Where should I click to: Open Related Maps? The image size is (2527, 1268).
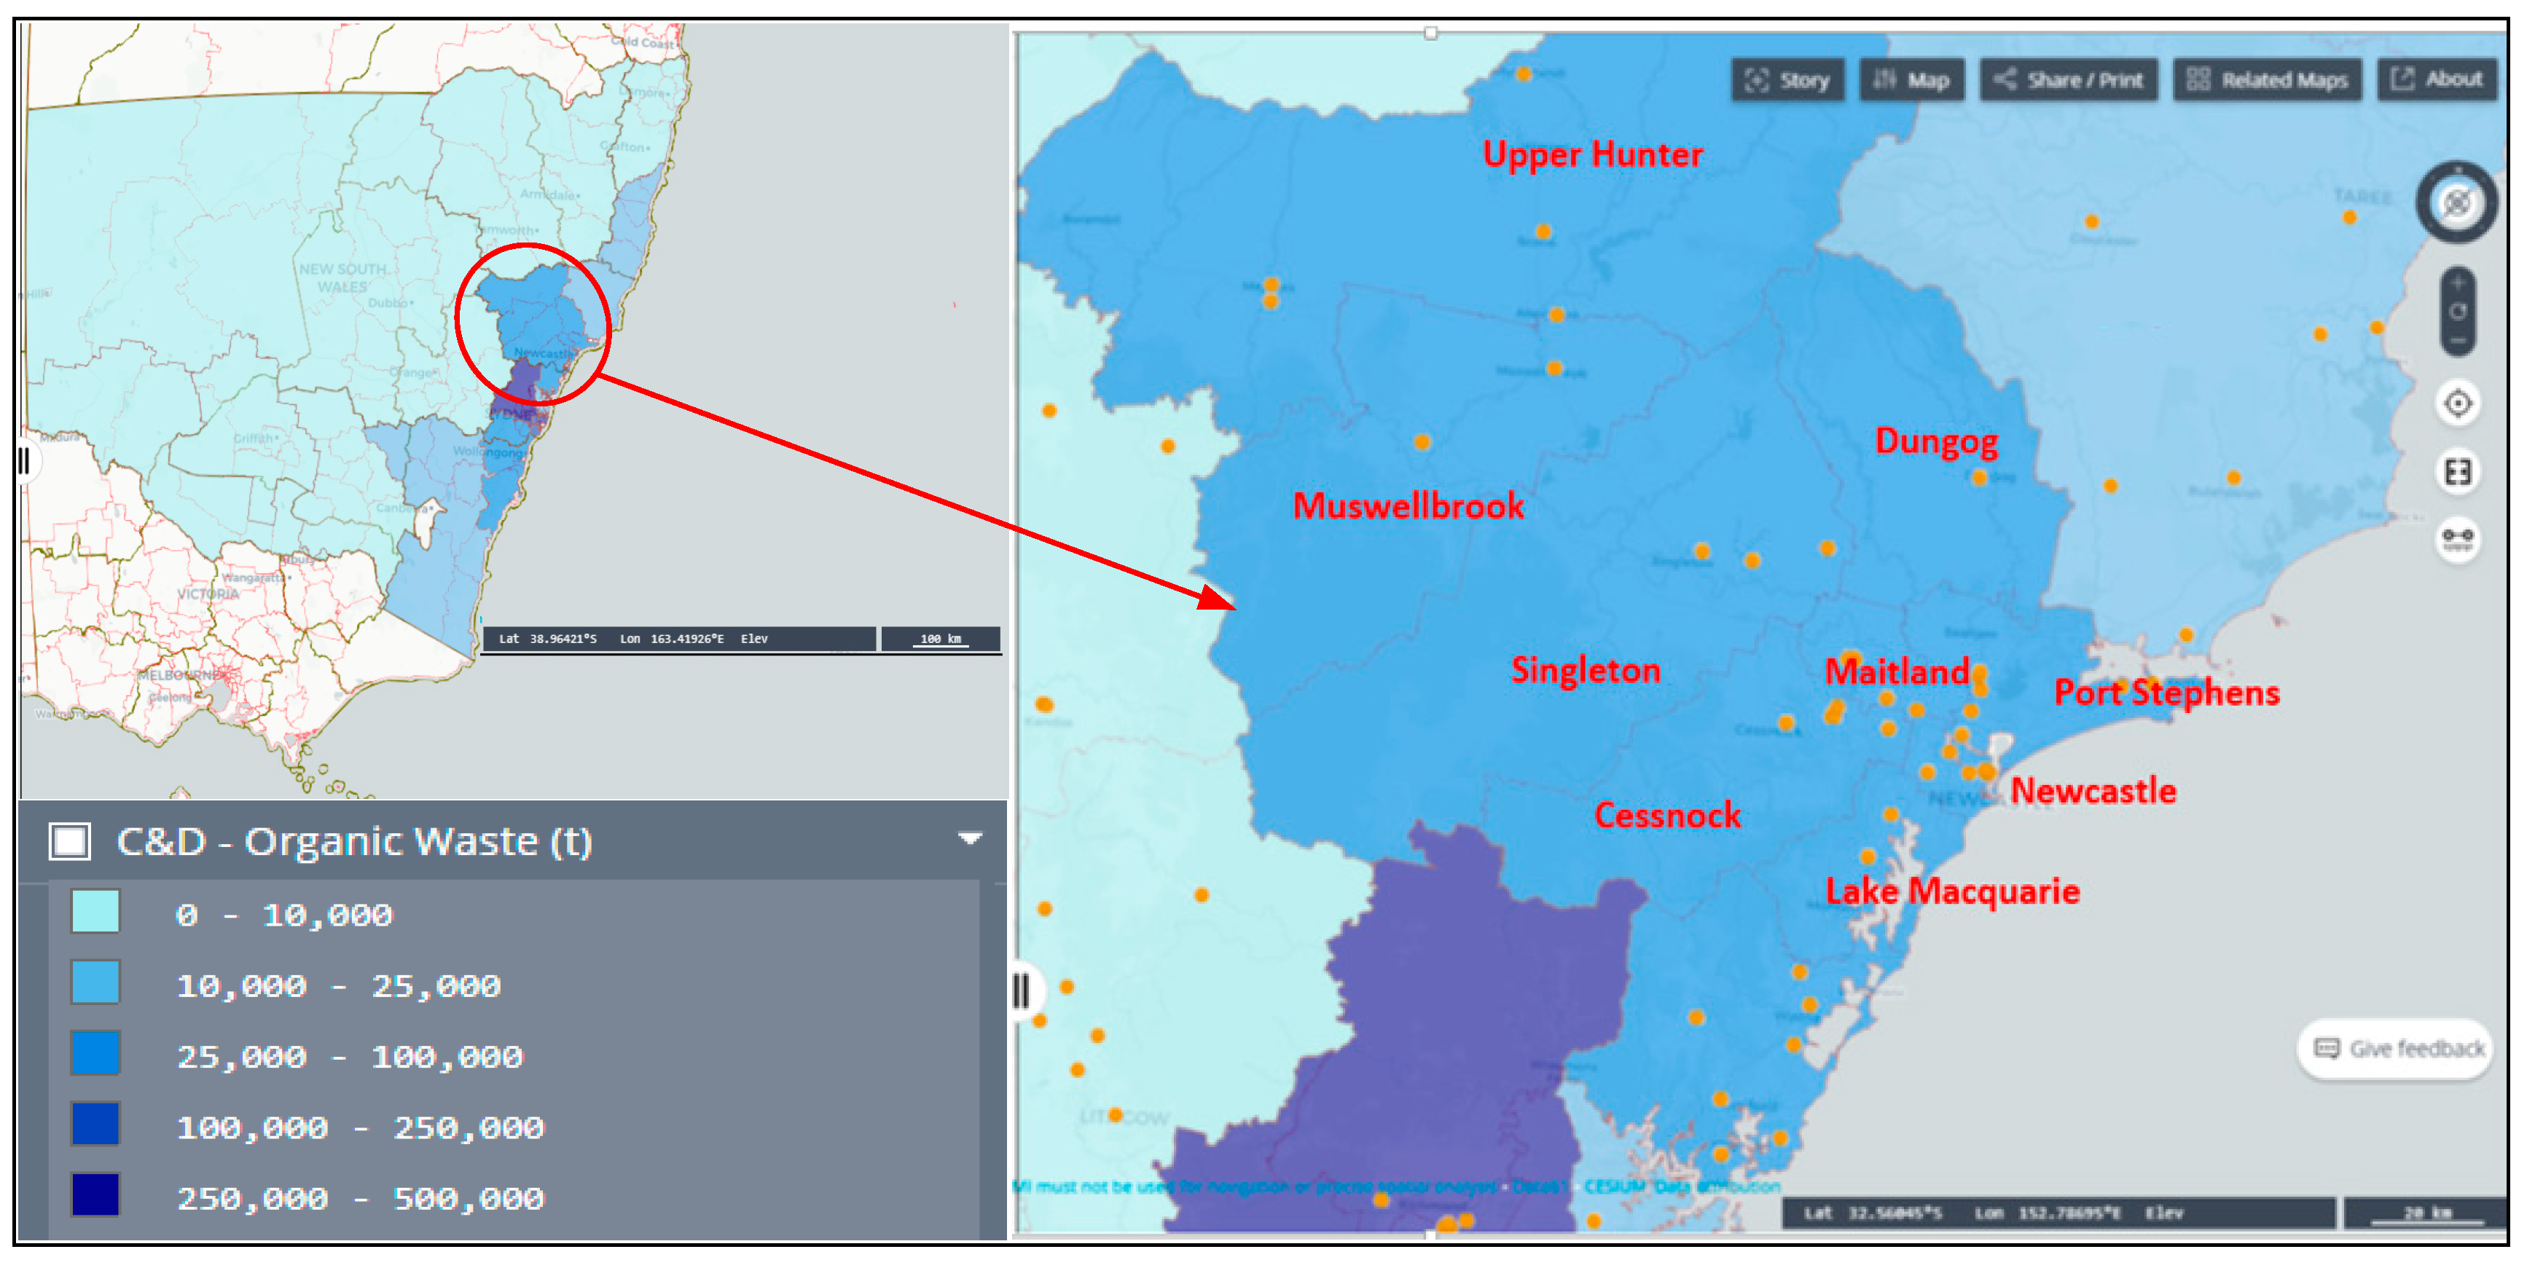coord(2267,80)
